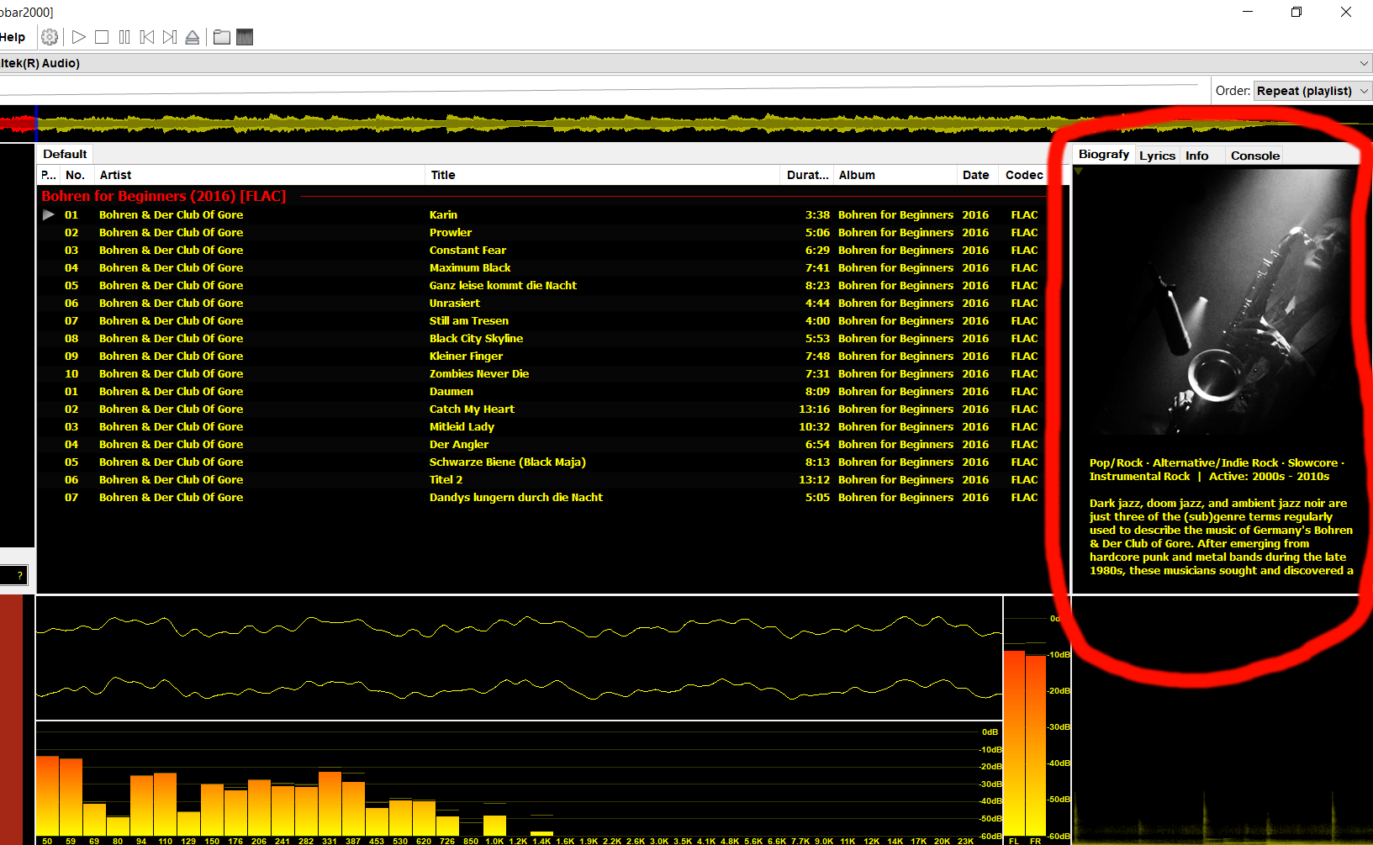Pause playback using the pause icon
1373x845 pixels.
click(124, 37)
